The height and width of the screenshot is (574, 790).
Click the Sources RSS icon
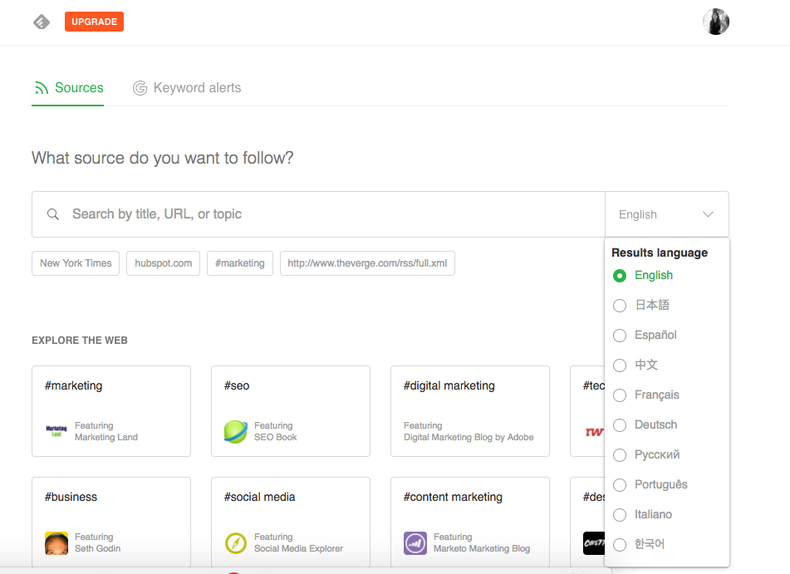coord(42,88)
